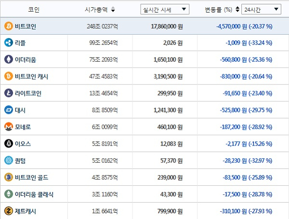Click market cap 4조 8575억
The width and height of the screenshot is (289, 219).
tap(105, 178)
